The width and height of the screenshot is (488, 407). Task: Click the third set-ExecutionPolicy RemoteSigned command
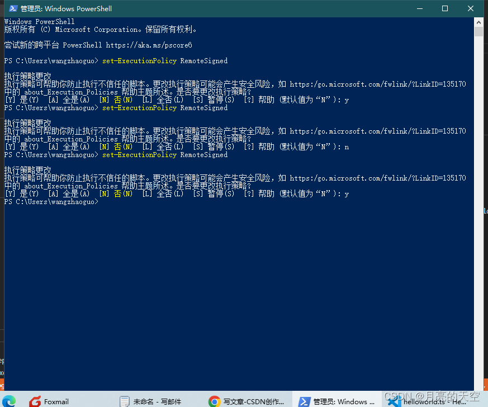165,155
